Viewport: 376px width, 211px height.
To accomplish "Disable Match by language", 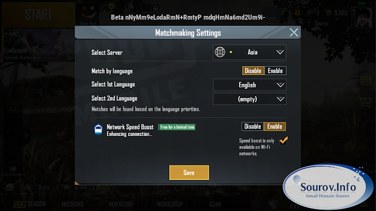I will [x=253, y=71].
